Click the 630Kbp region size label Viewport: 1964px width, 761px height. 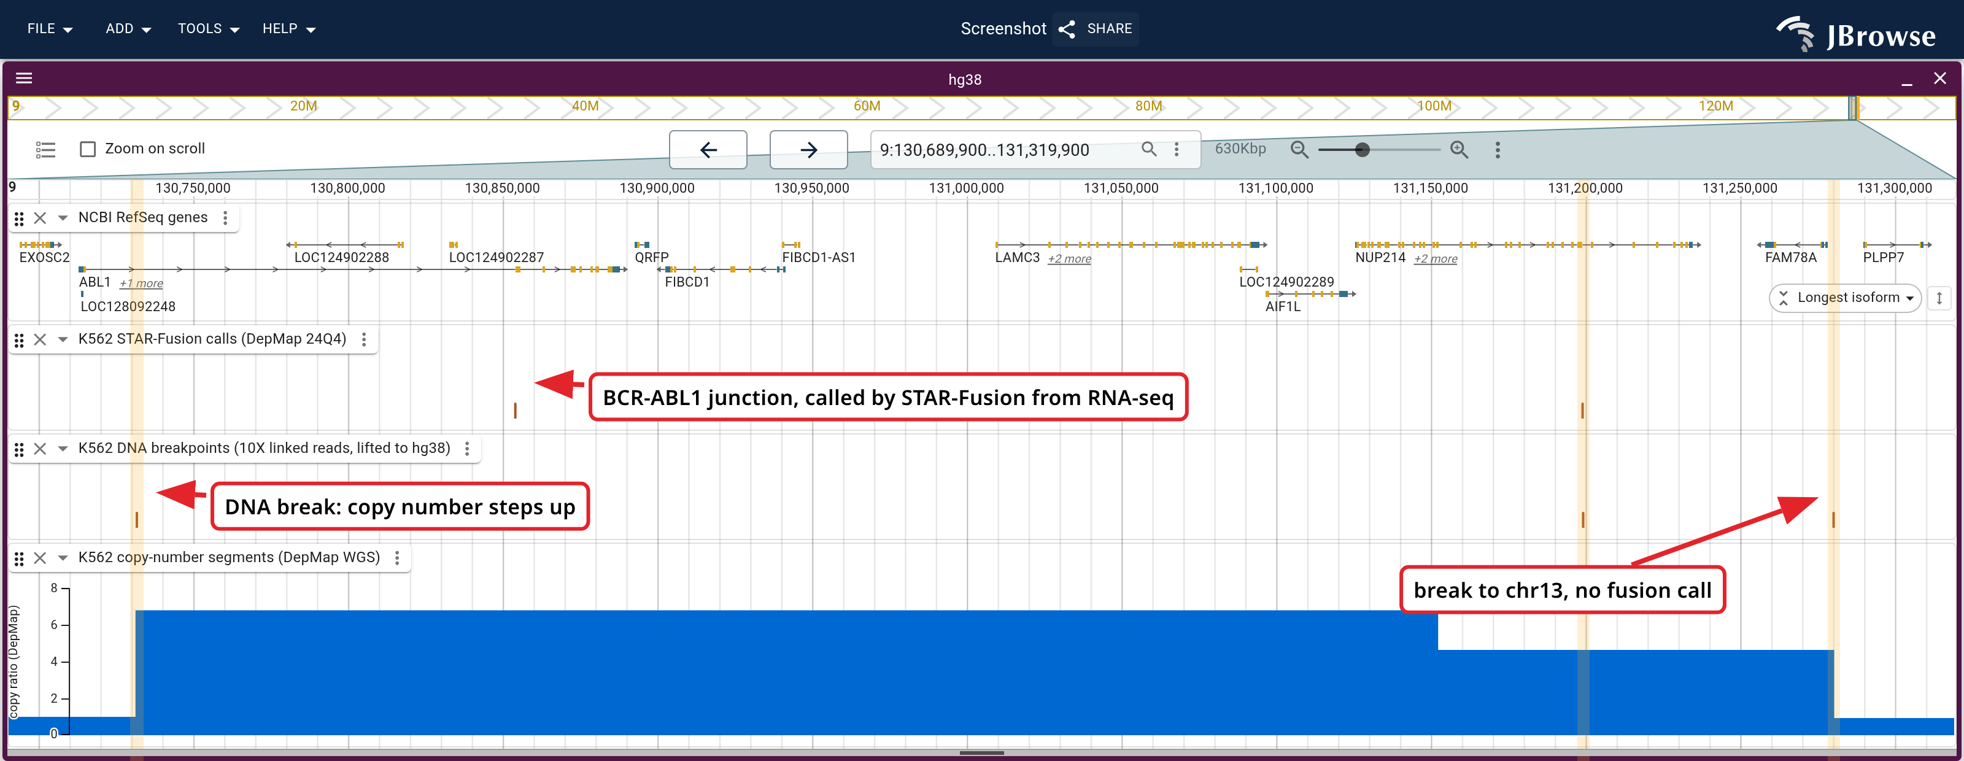1240,149
